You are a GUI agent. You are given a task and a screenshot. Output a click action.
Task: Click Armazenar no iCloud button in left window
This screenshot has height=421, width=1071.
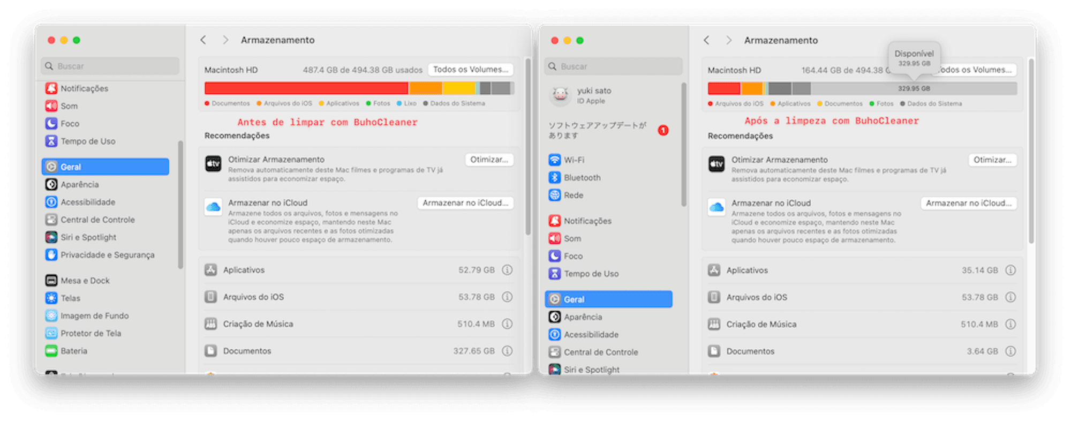tap(465, 203)
